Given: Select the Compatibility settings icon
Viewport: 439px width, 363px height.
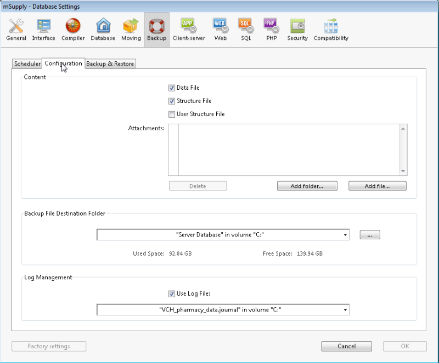Looking at the screenshot, I should point(330,28).
